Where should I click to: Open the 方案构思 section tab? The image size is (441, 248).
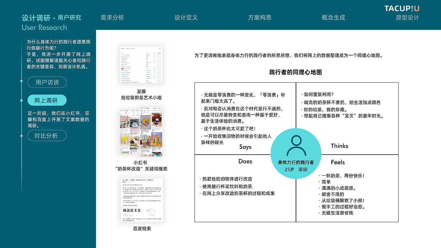pos(260,17)
